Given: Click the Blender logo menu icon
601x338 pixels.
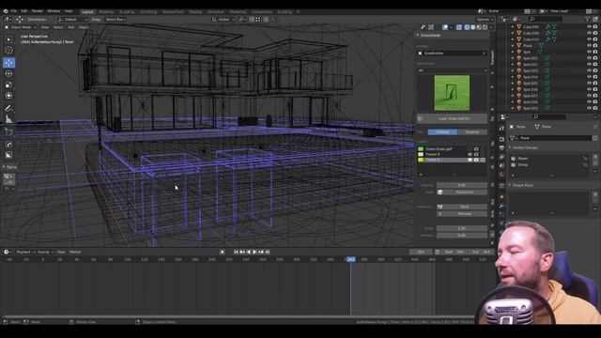Looking at the screenshot, I should tap(6, 11).
